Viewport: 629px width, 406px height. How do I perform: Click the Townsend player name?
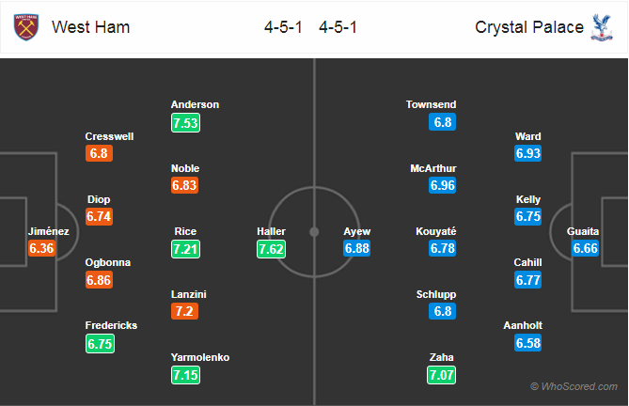(x=431, y=104)
